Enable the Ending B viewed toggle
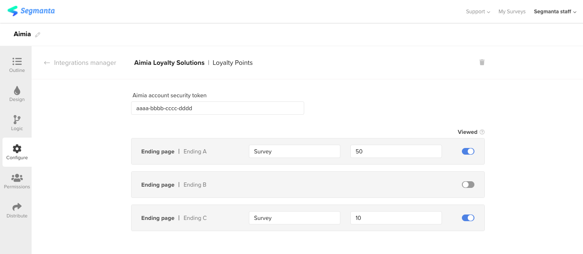 tap(468, 185)
